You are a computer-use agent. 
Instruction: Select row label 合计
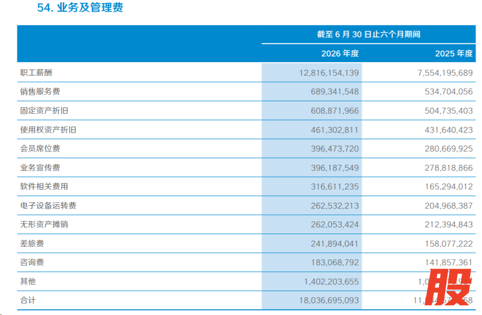coord(28,300)
